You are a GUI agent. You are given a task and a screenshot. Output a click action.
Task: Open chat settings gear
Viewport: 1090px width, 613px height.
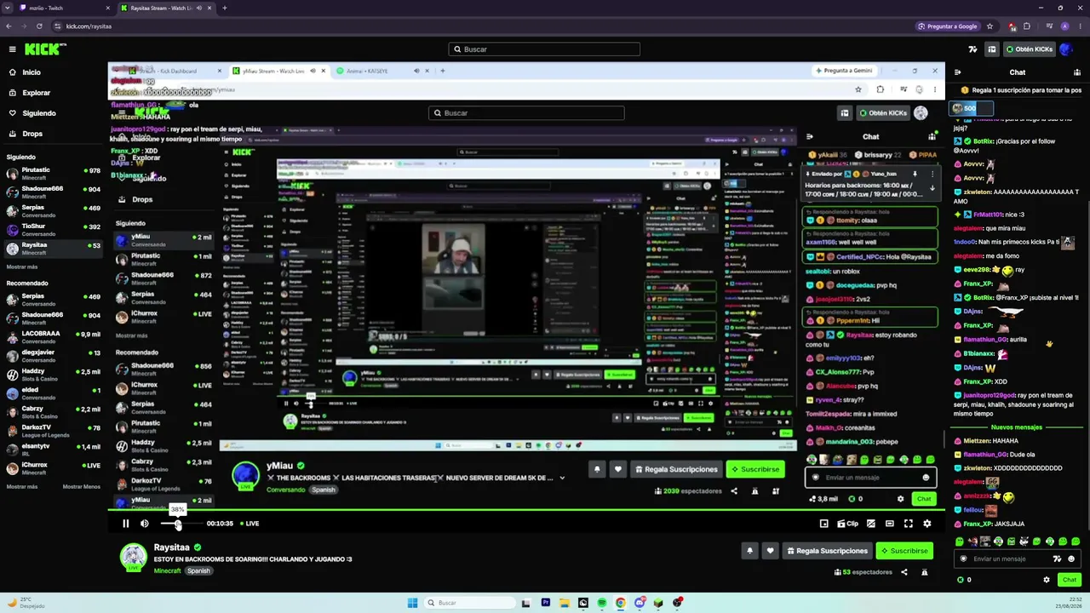[1047, 580]
